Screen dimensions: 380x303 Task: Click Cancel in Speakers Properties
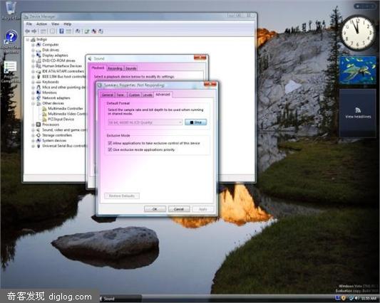(179, 209)
